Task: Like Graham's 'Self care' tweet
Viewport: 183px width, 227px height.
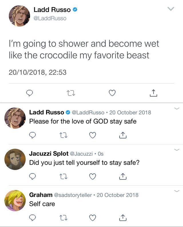Action: pos(92,218)
